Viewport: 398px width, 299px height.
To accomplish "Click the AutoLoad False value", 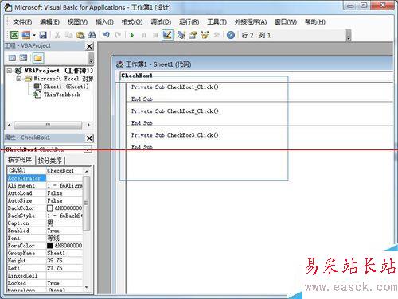I will [x=64, y=193].
